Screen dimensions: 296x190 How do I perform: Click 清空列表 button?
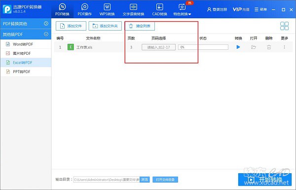140,26
